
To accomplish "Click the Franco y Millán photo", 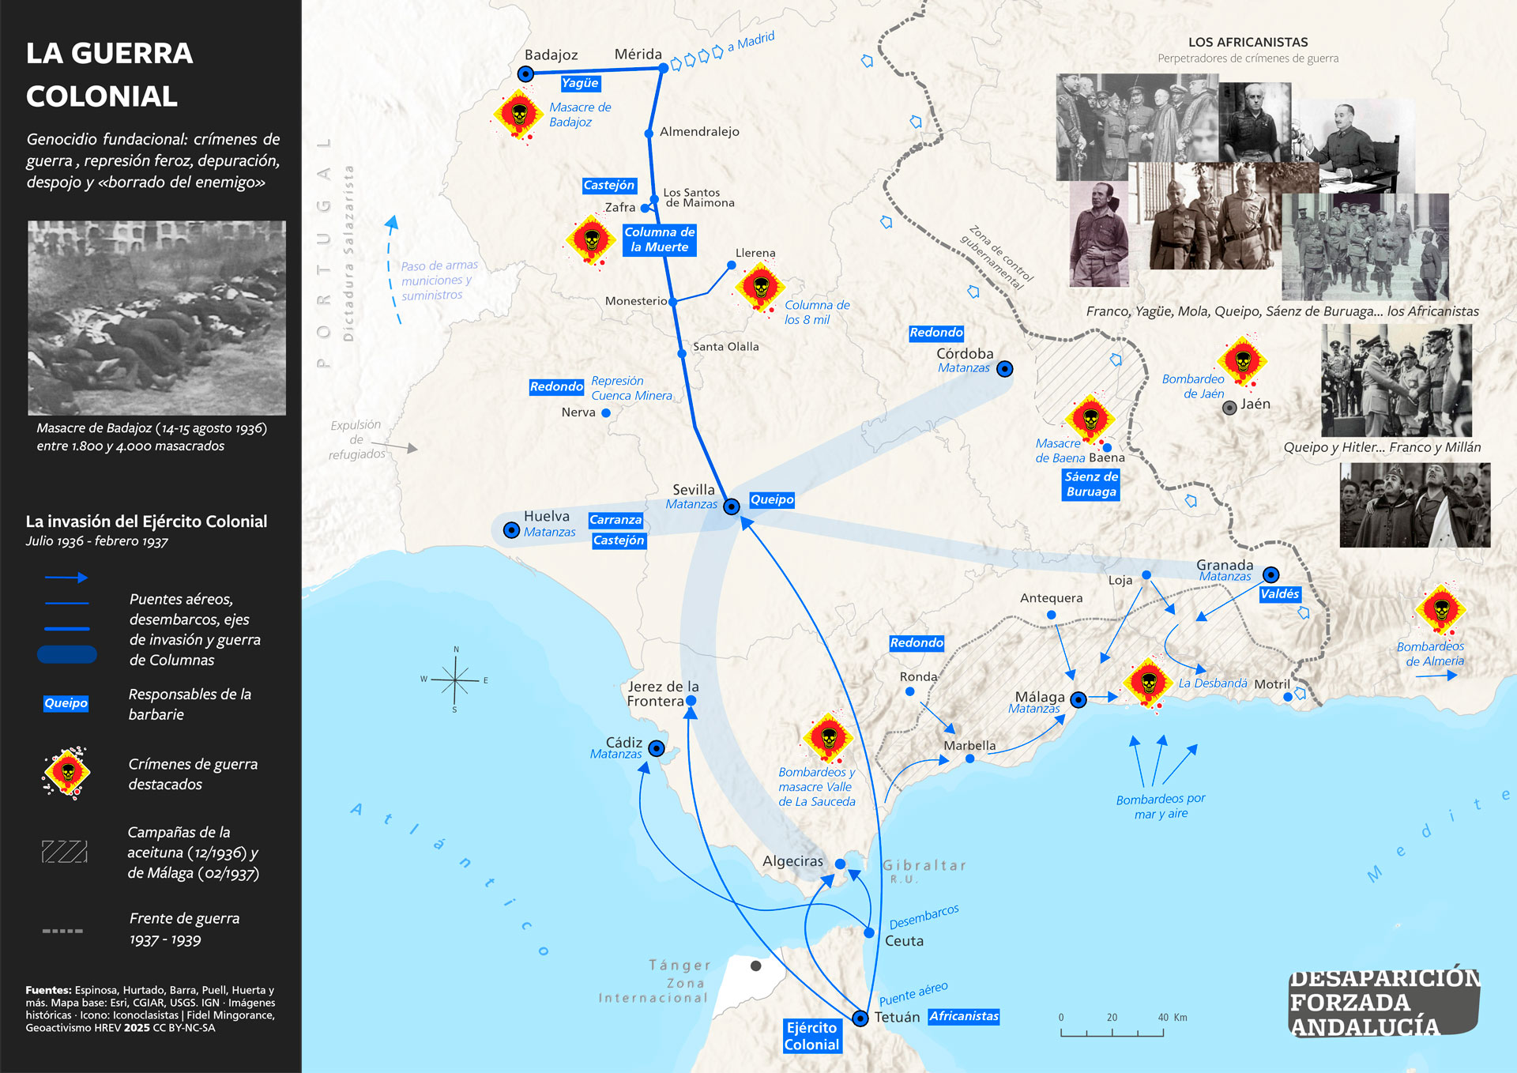I will [x=1415, y=505].
